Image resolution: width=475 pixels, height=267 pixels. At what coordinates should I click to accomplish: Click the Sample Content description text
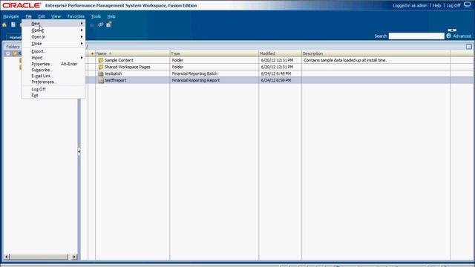(x=345, y=60)
